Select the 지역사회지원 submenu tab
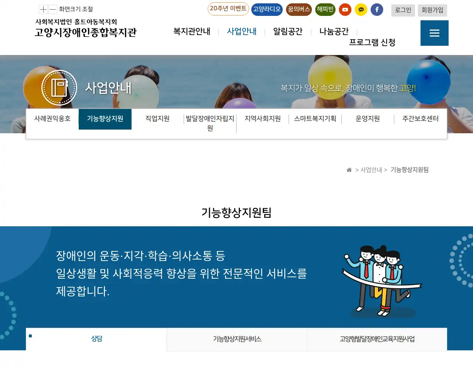This screenshot has height=378, width=473. point(263,119)
